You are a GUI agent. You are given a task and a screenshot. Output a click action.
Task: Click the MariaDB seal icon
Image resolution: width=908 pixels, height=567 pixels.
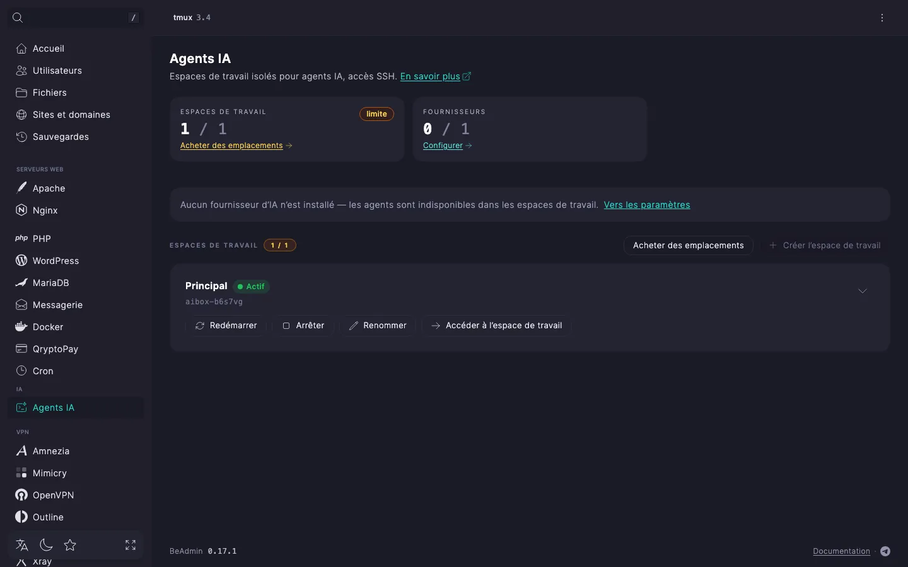tap(21, 283)
